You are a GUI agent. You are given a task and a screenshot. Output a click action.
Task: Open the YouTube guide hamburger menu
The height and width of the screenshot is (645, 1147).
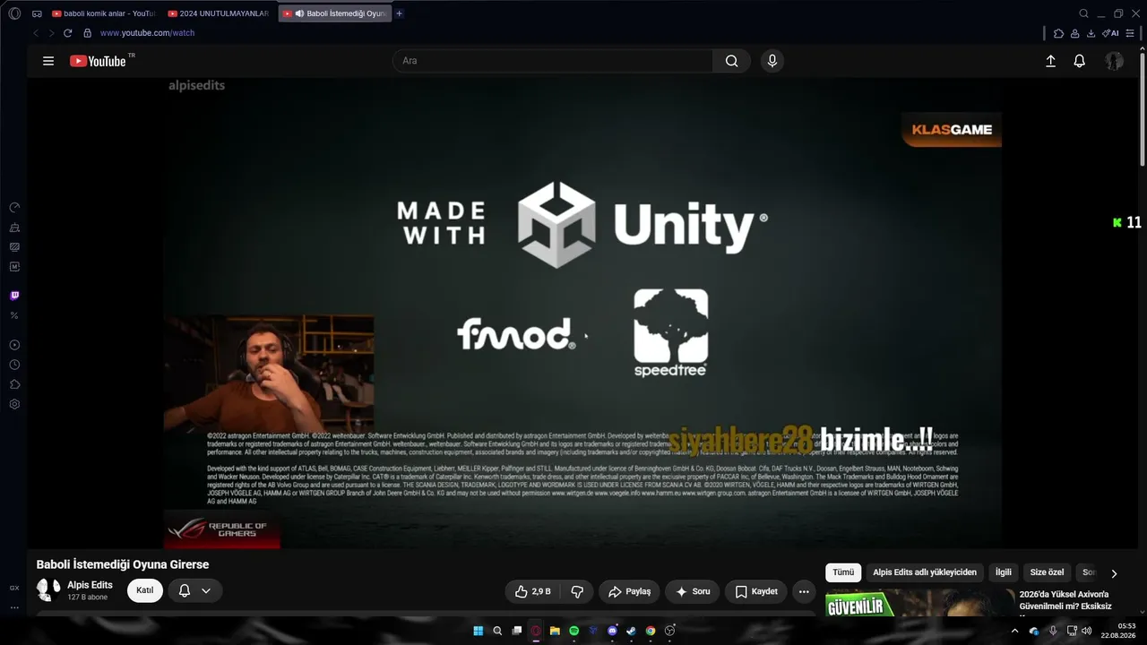click(x=48, y=61)
